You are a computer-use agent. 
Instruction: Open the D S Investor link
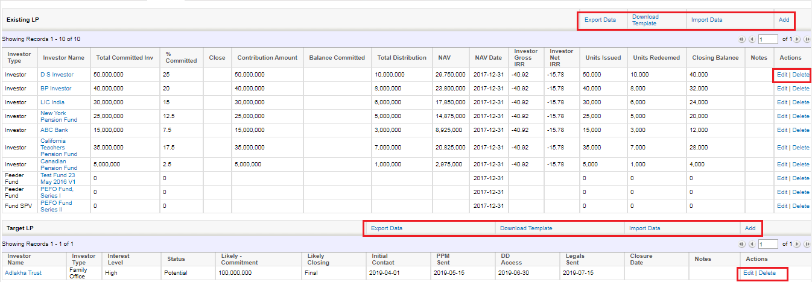57,75
